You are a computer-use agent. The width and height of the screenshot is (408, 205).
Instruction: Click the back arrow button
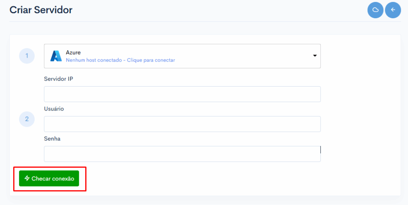[x=393, y=10]
